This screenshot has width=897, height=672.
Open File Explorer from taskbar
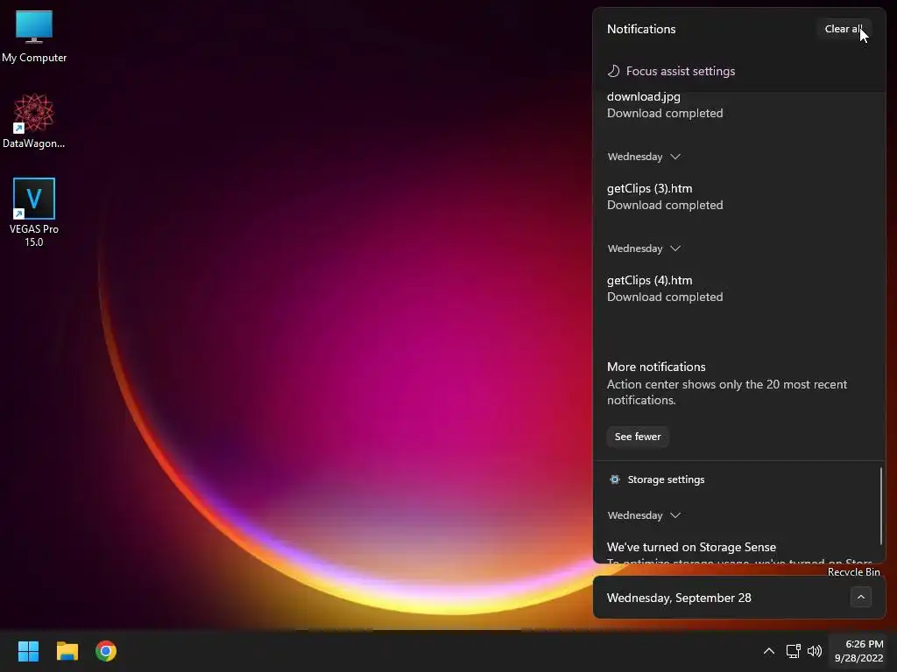67,651
